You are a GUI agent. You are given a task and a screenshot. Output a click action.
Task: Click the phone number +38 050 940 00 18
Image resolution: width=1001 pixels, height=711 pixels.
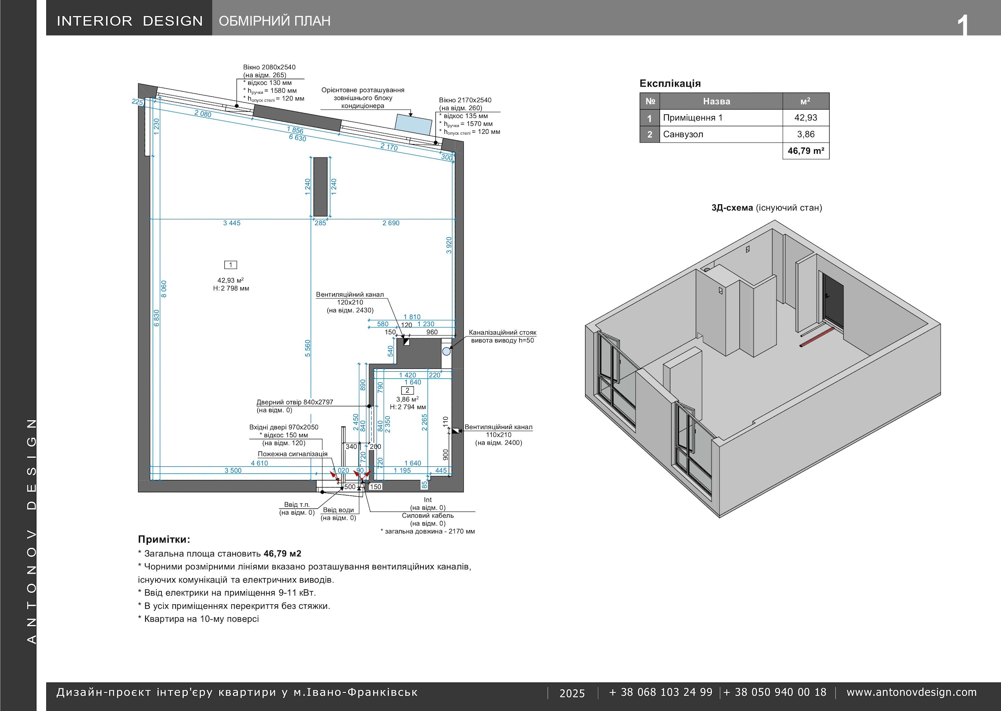(775, 692)
